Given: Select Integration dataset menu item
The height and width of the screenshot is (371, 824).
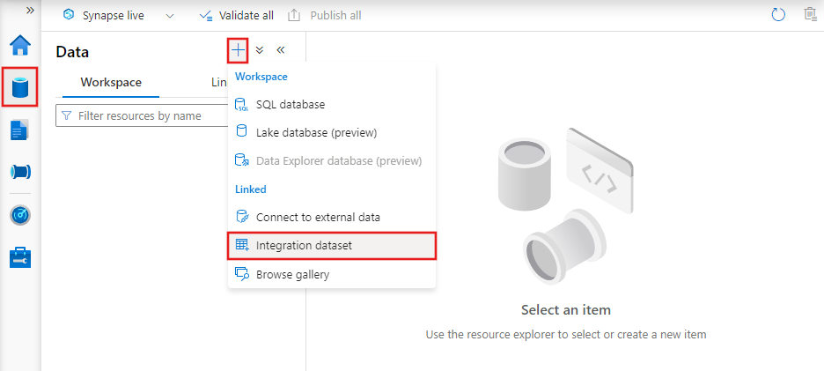Looking at the screenshot, I should click(304, 245).
